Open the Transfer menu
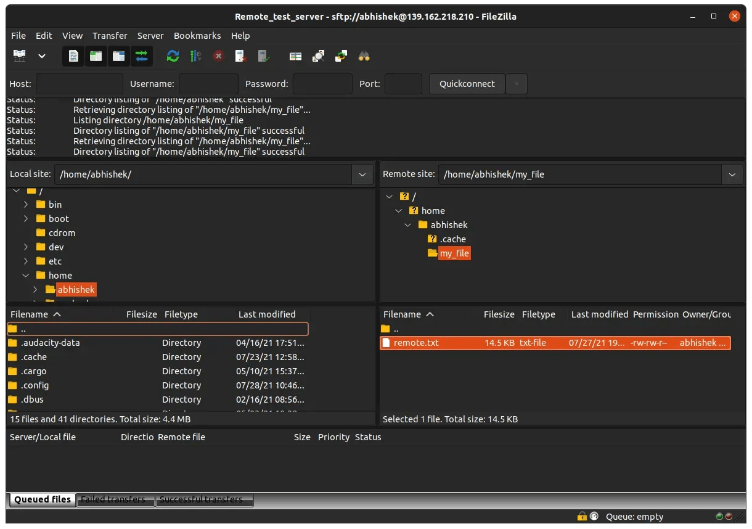 (x=110, y=36)
